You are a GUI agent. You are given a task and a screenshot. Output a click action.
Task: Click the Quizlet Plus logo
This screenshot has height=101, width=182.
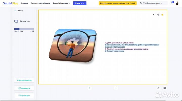(x=10, y=3)
